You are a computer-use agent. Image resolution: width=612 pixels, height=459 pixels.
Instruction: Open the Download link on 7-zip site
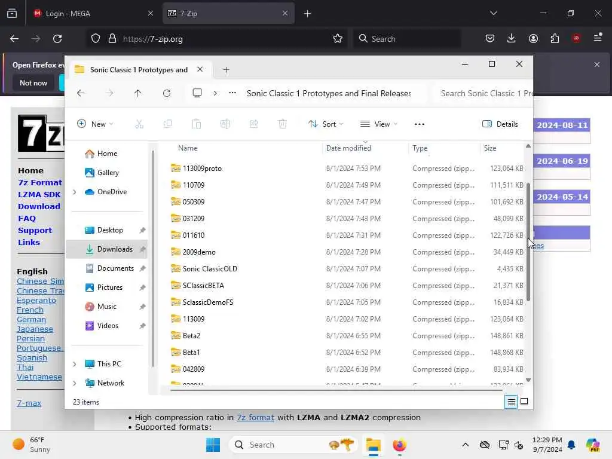tap(39, 206)
